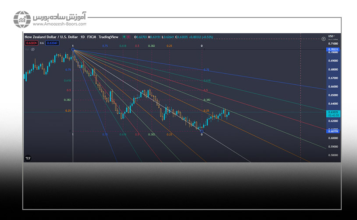Click the blue 0.60799 price label on axis
Image resolution: width=357 pixels, height=220 pixels.
tap(333, 131)
